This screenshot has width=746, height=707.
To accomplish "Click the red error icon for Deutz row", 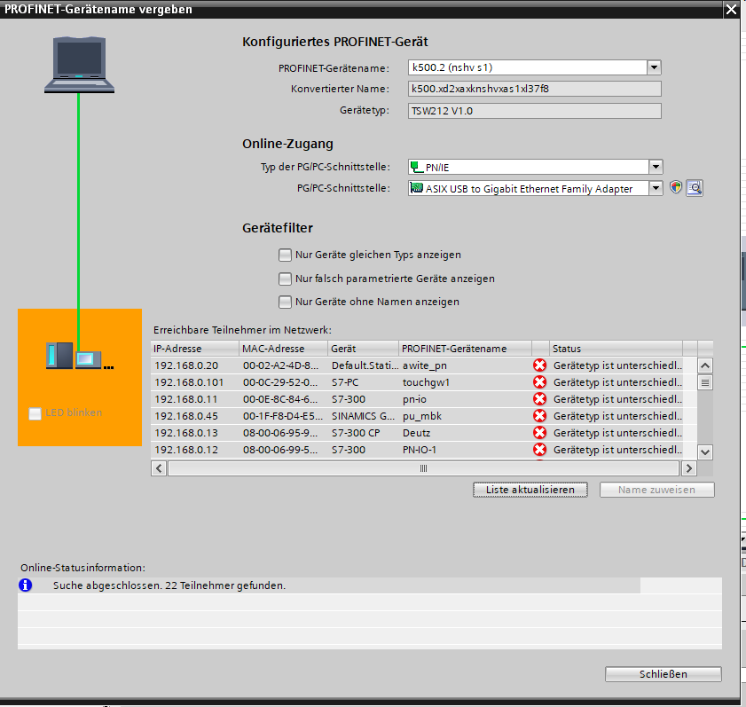I will pyautogui.click(x=539, y=433).
